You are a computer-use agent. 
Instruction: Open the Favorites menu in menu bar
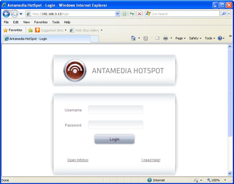click(41, 22)
